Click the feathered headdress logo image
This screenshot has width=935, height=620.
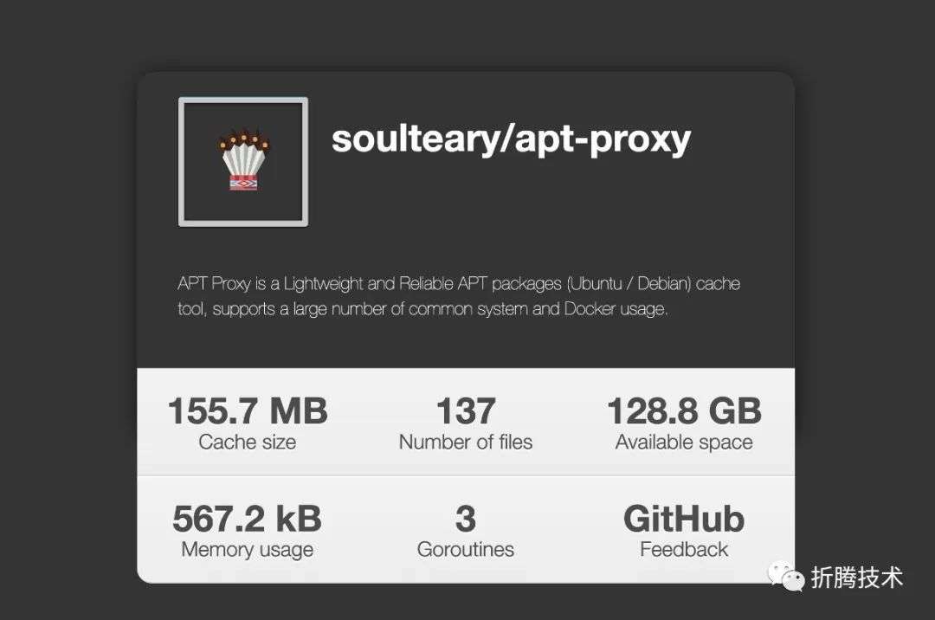pos(243,160)
